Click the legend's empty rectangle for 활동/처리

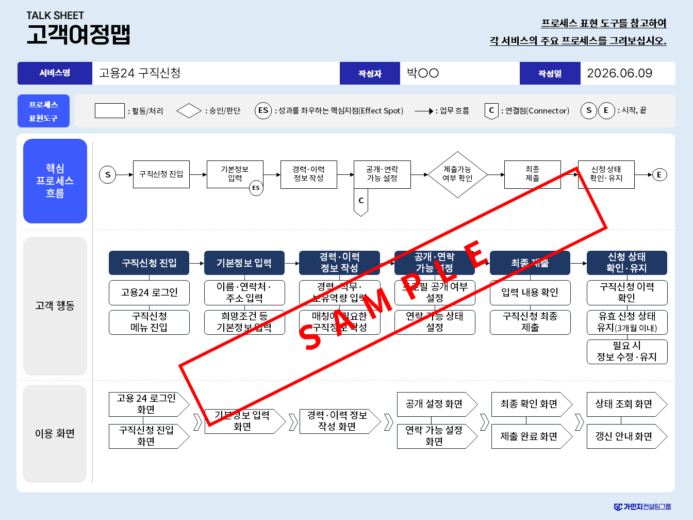coord(109,110)
